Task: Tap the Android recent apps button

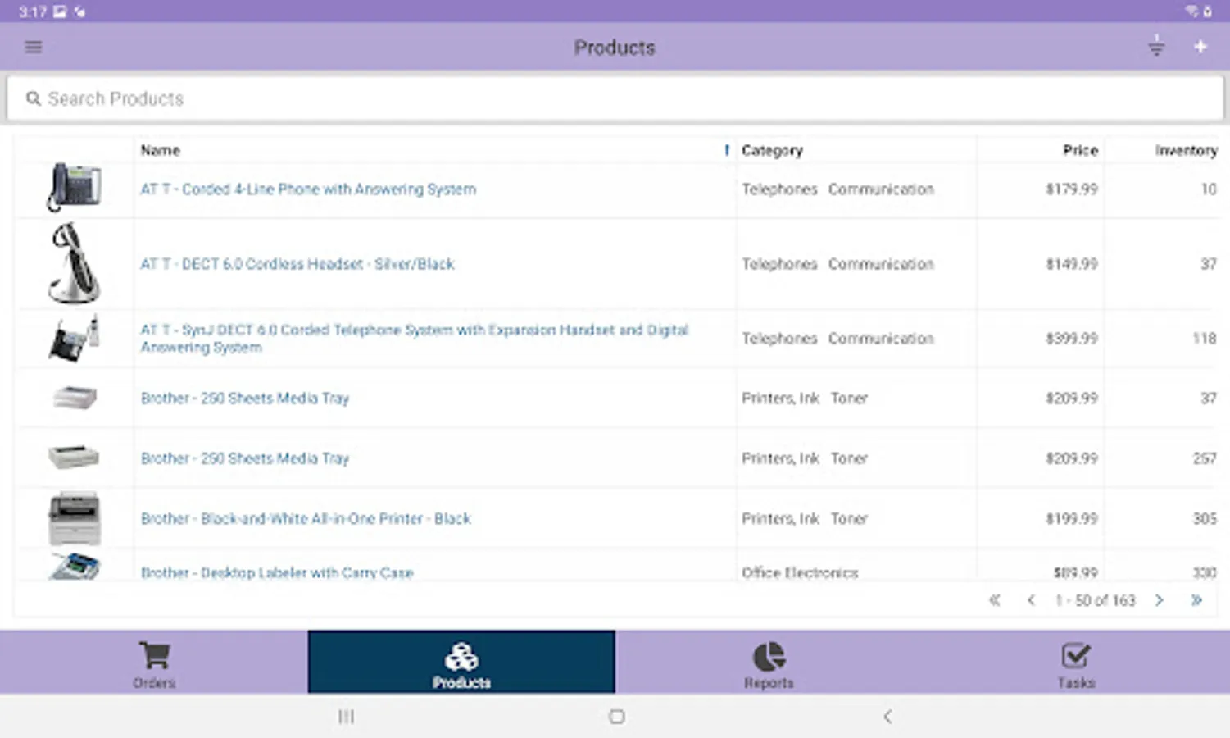Action: 347,717
